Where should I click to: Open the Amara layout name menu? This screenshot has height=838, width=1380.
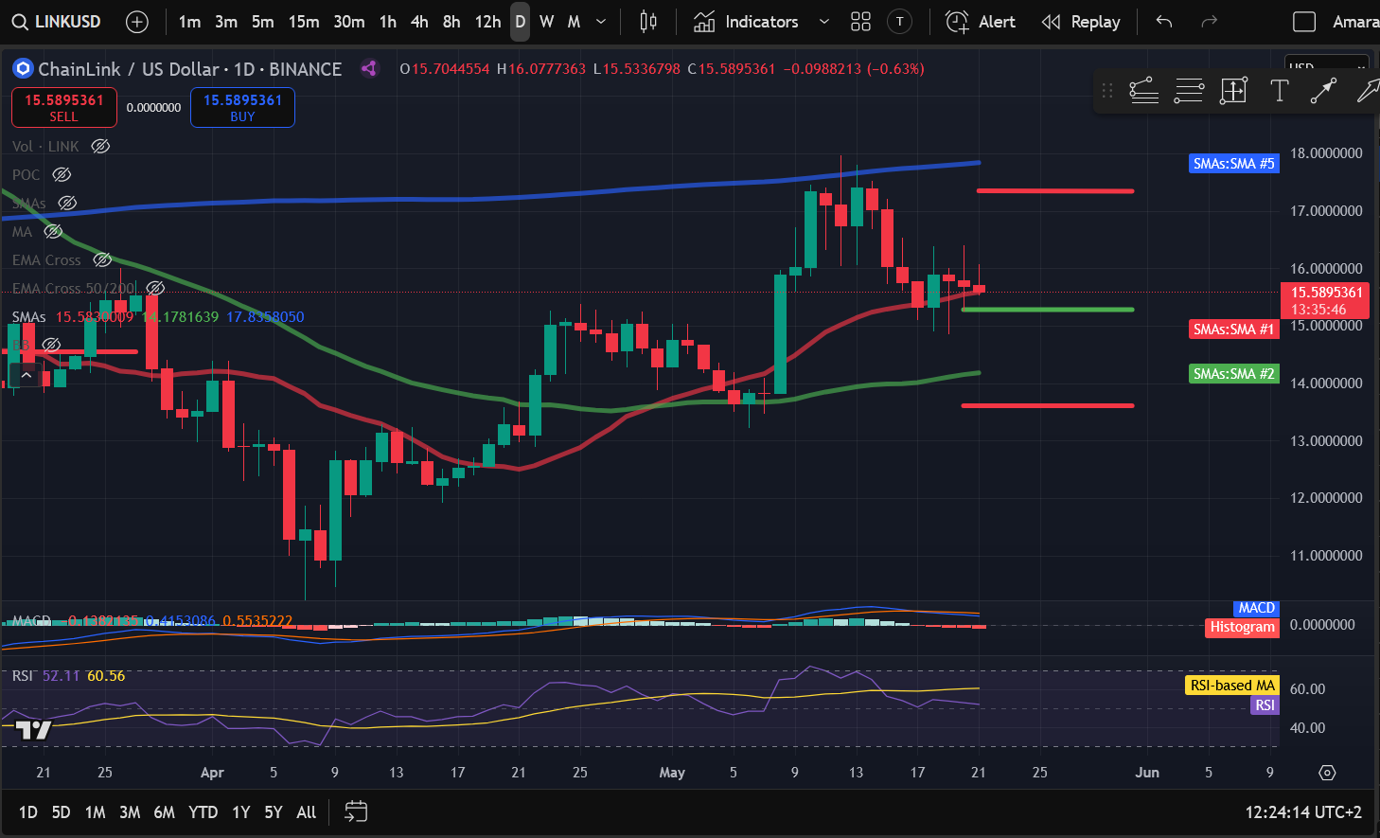[x=1355, y=22]
